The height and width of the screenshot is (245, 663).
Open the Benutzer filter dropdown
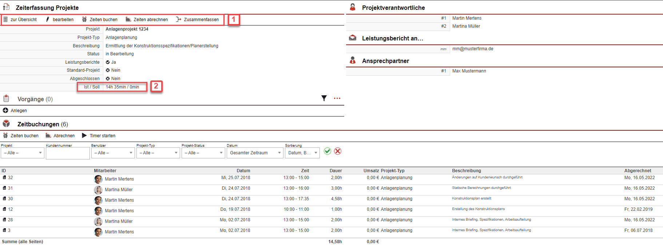point(113,153)
